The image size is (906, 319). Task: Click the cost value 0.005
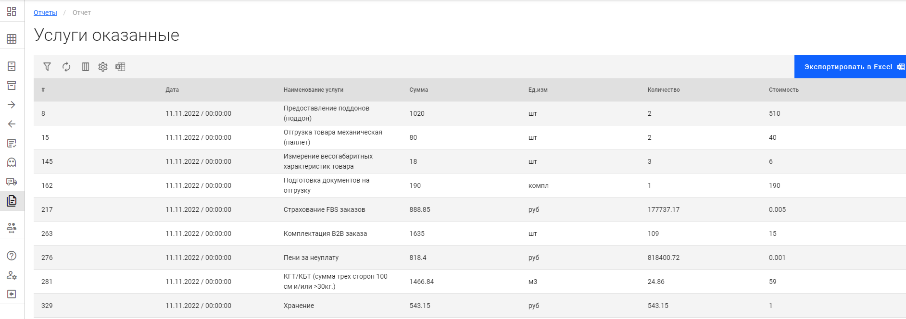click(778, 209)
